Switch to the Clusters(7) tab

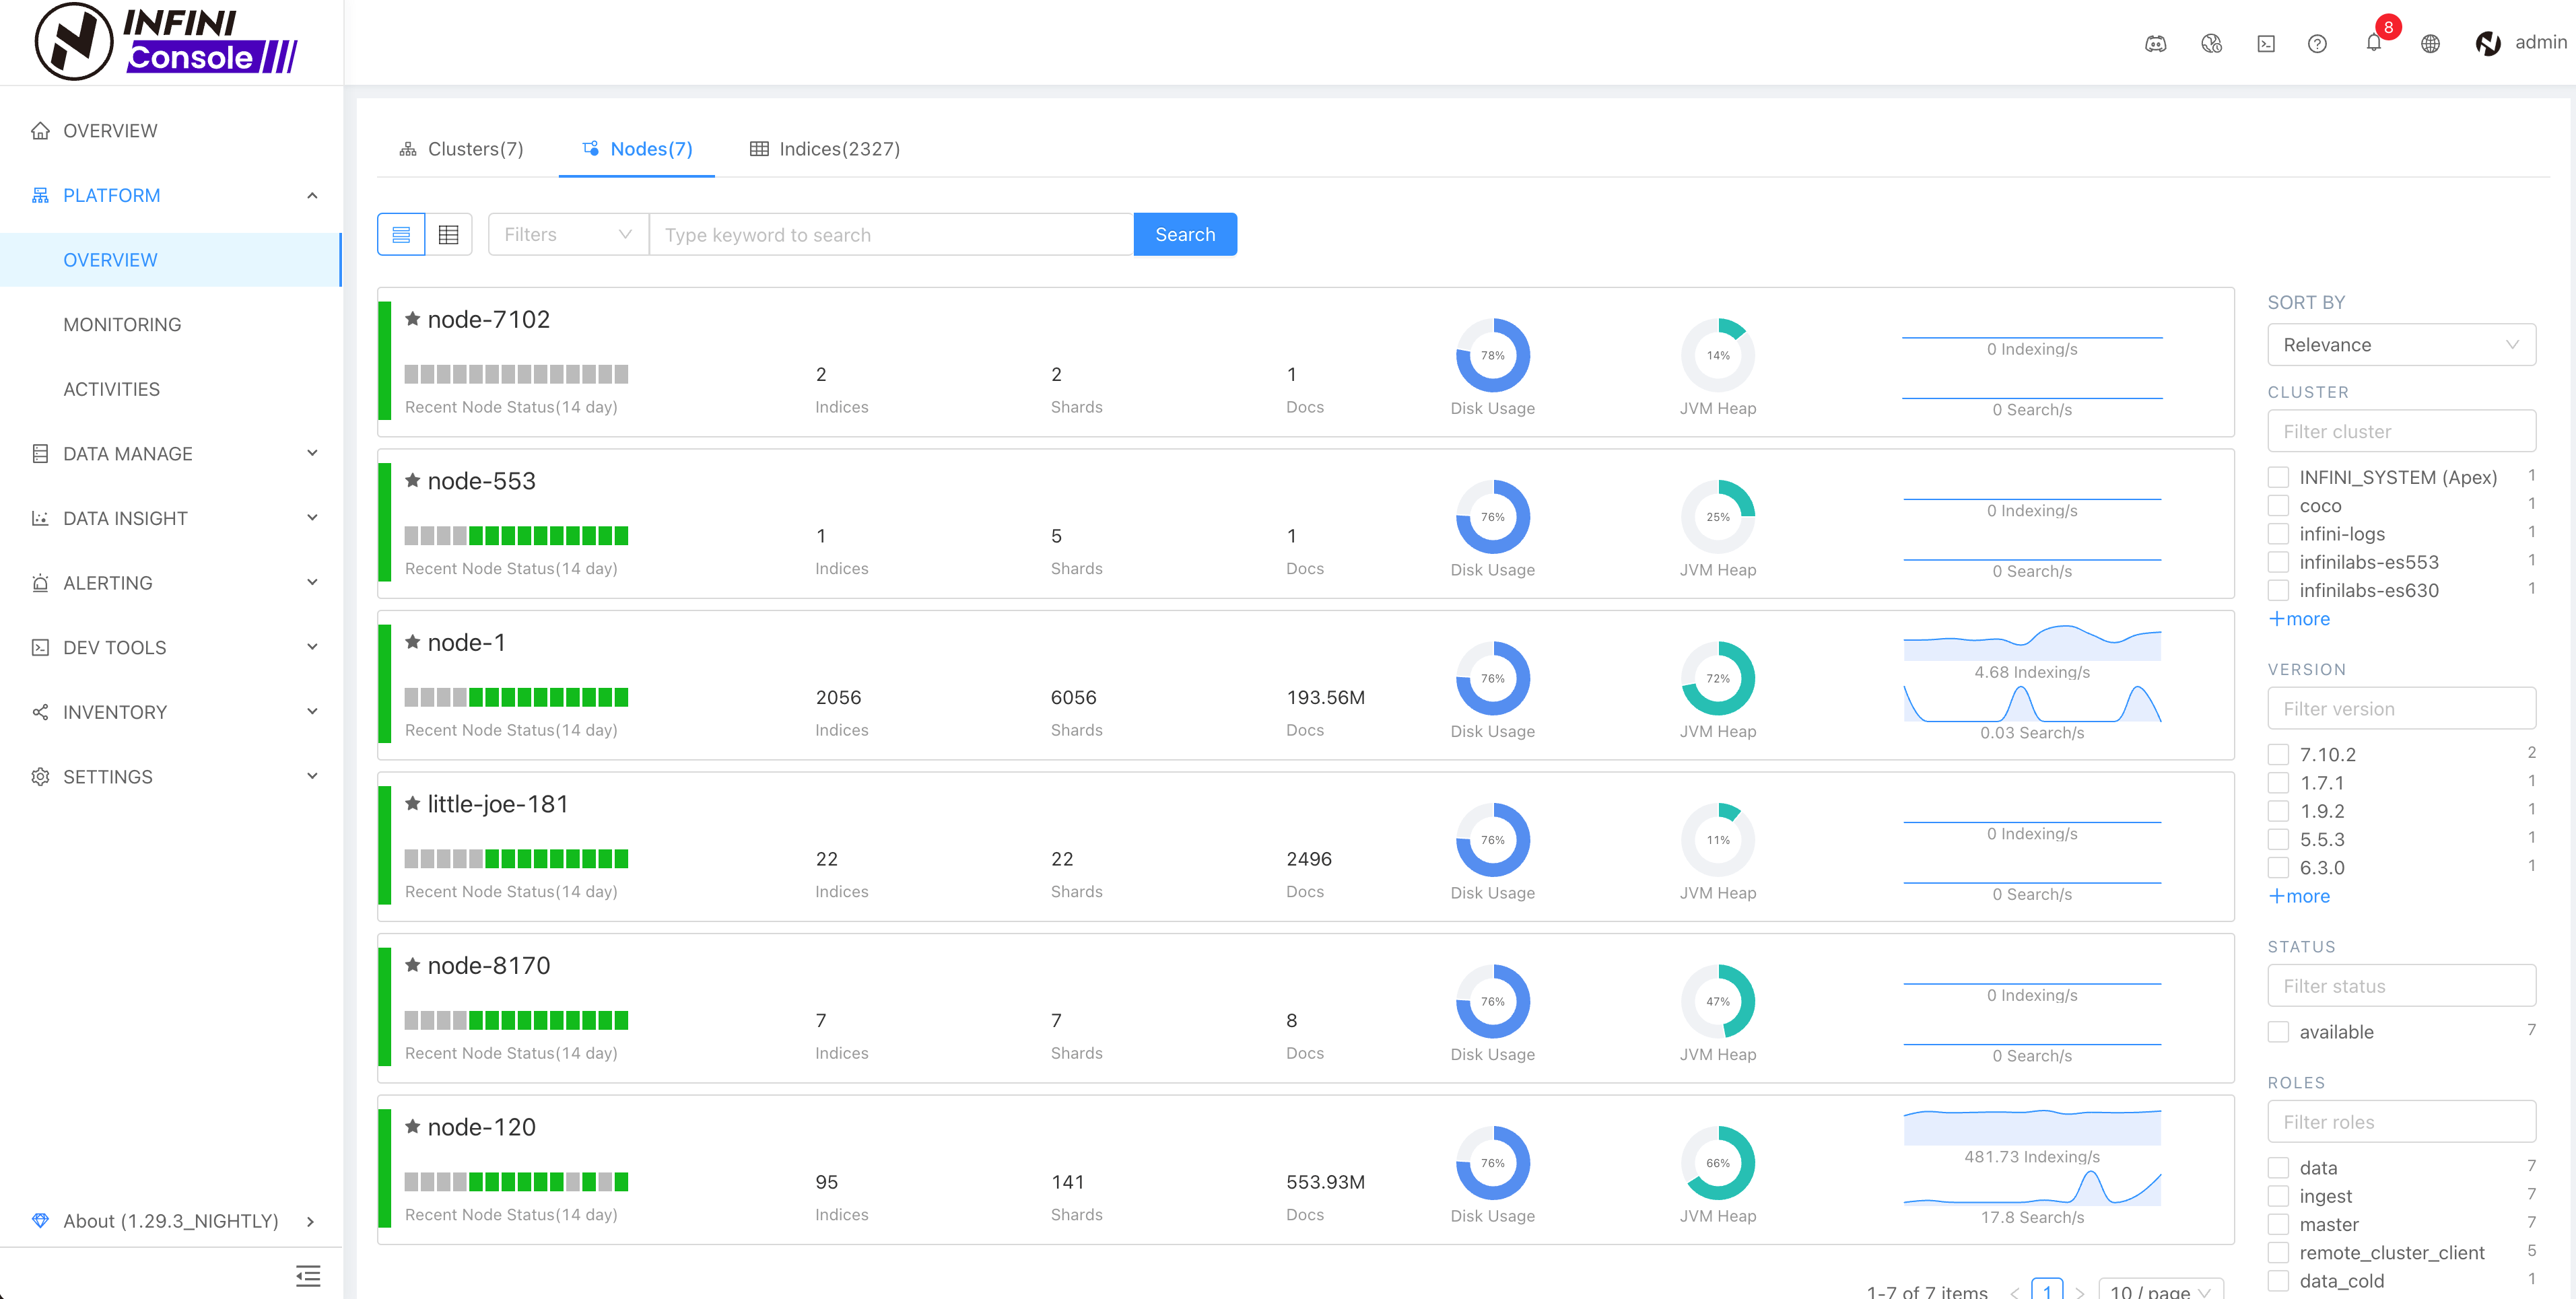click(461, 149)
